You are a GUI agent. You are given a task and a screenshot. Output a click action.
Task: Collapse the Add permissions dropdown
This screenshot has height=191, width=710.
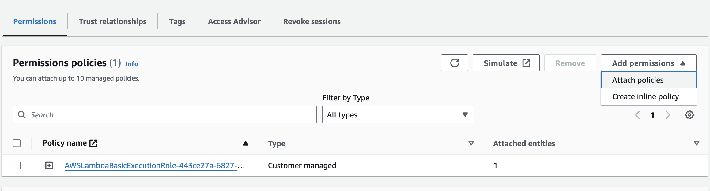coord(648,63)
